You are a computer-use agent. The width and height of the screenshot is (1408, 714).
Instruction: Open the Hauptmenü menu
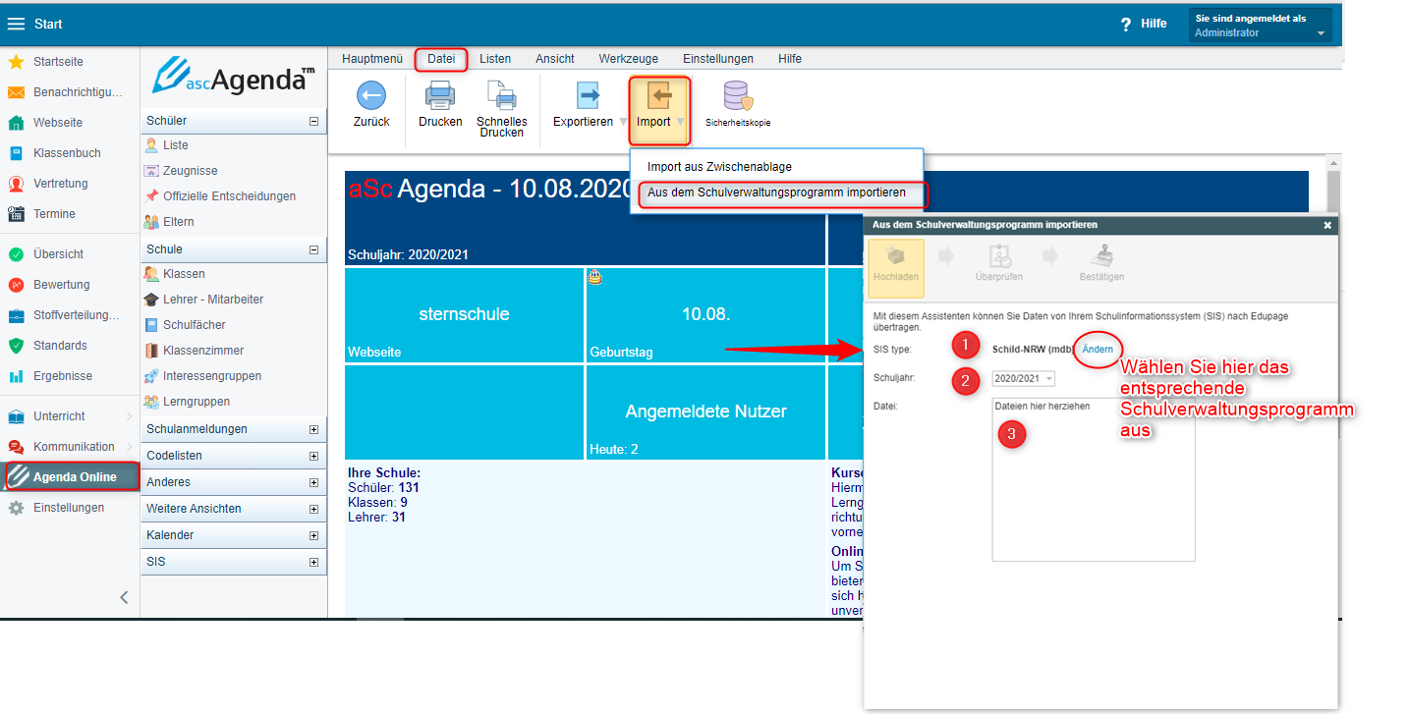coord(372,59)
